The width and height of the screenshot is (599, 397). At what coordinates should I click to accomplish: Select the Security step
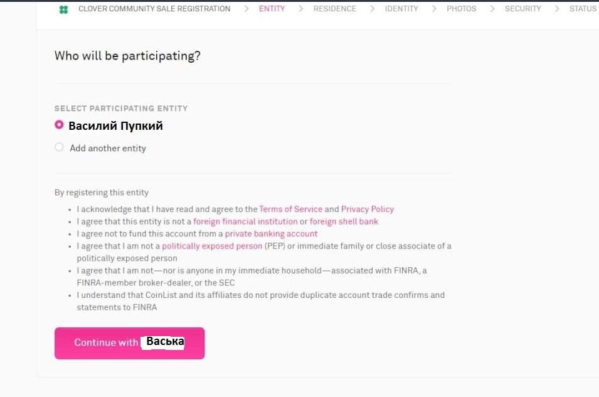point(522,9)
